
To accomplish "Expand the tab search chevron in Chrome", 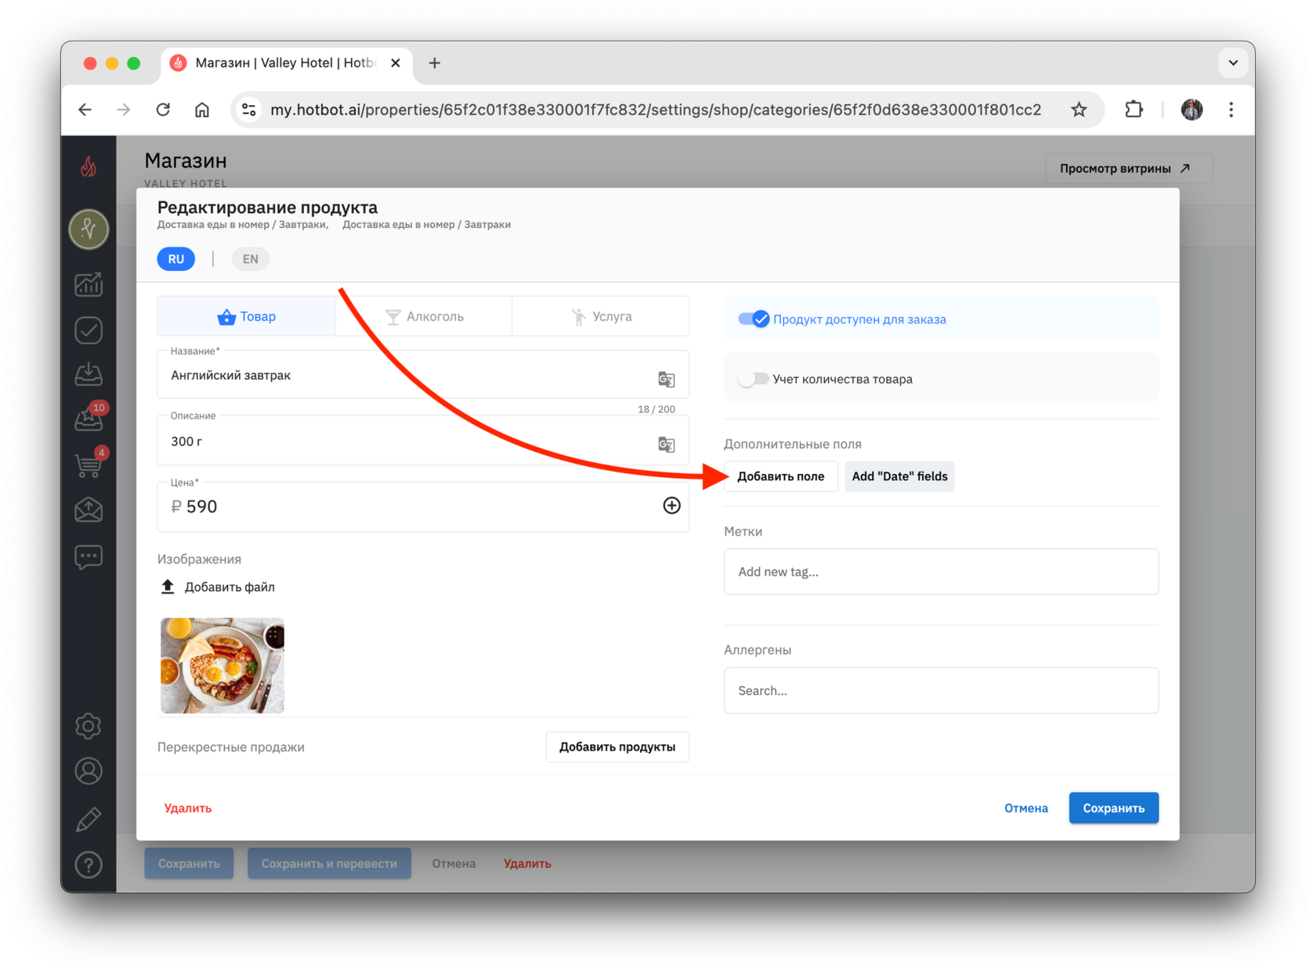I will [x=1233, y=63].
